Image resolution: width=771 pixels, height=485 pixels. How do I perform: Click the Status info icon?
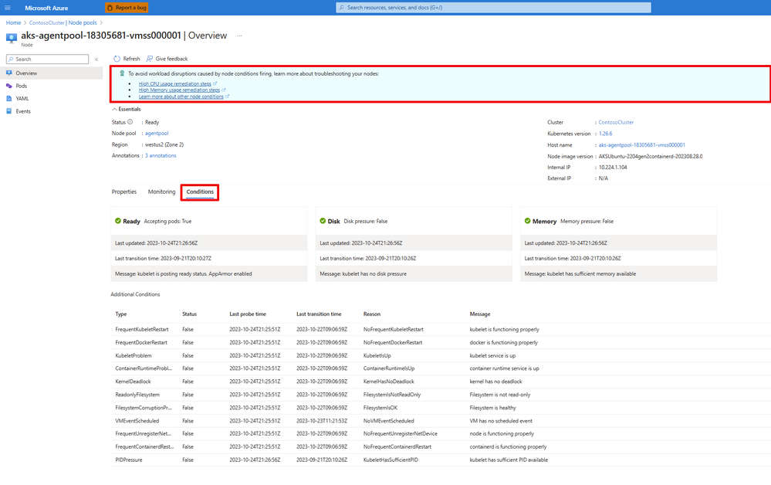pos(130,121)
